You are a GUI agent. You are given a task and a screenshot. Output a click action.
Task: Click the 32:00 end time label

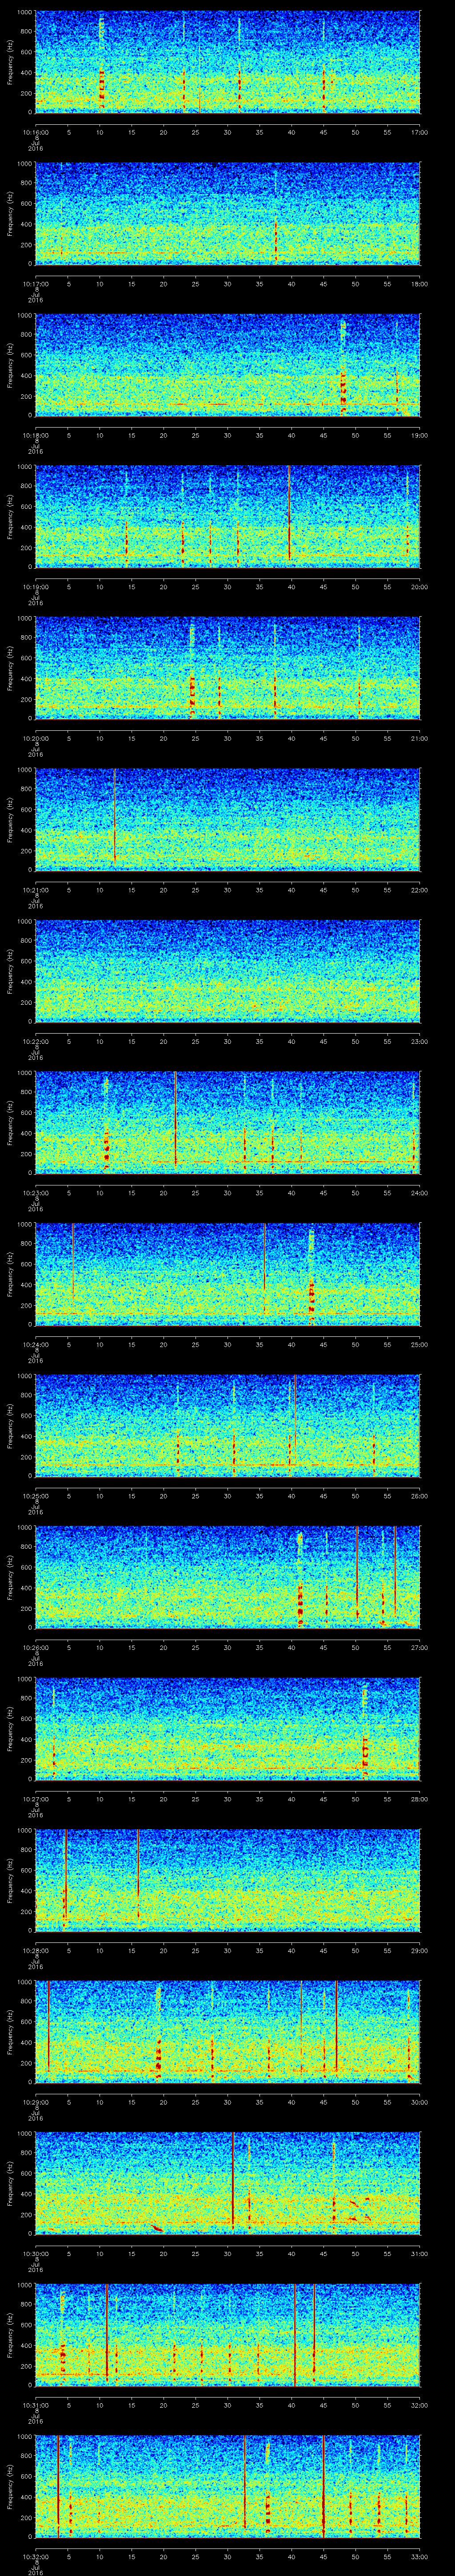tap(419, 2404)
